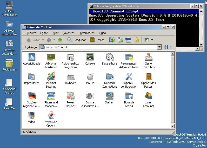This screenshot has height=148, width=207.
Task: Click Control Panel scrollbar up arrow
Action: [172, 54]
